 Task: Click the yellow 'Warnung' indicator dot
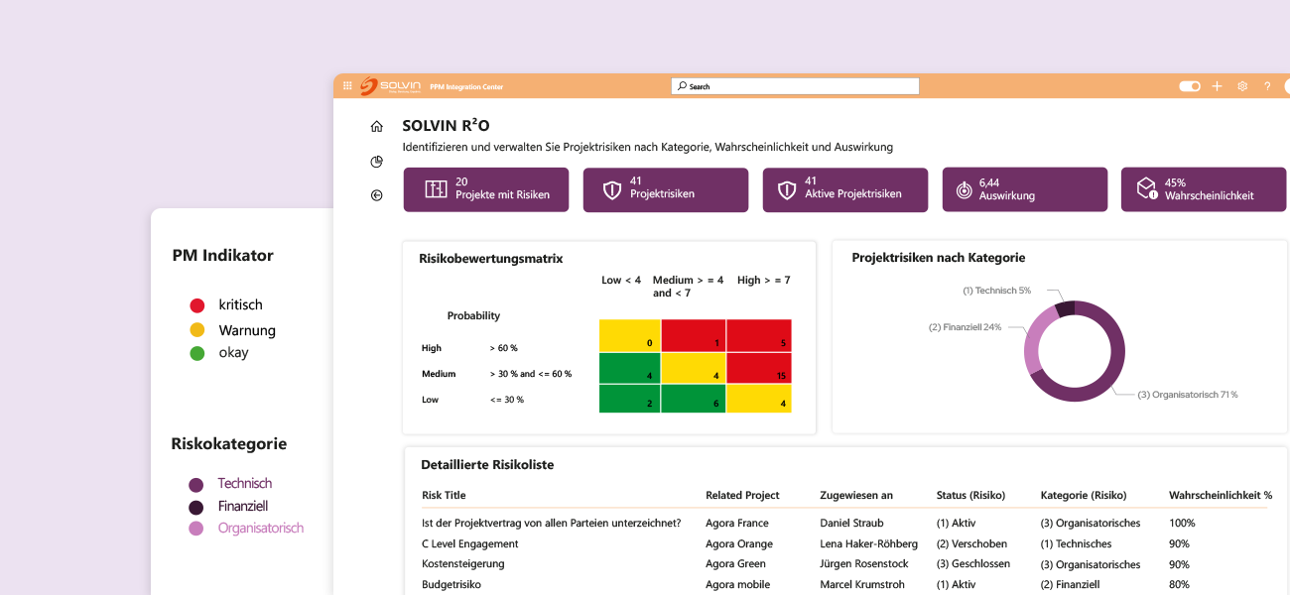tap(197, 330)
